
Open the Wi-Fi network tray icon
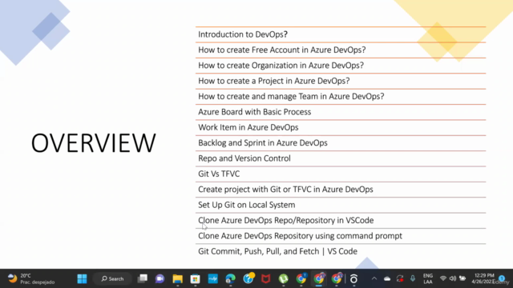(443, 278)
